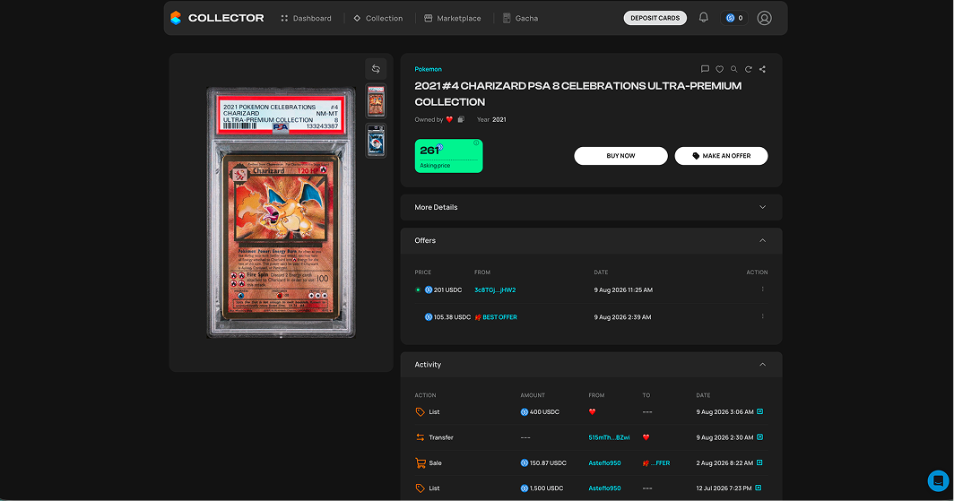Select the front card thumbnail
This screenshot has width=954, height=501.
click(x=376, y=101)
